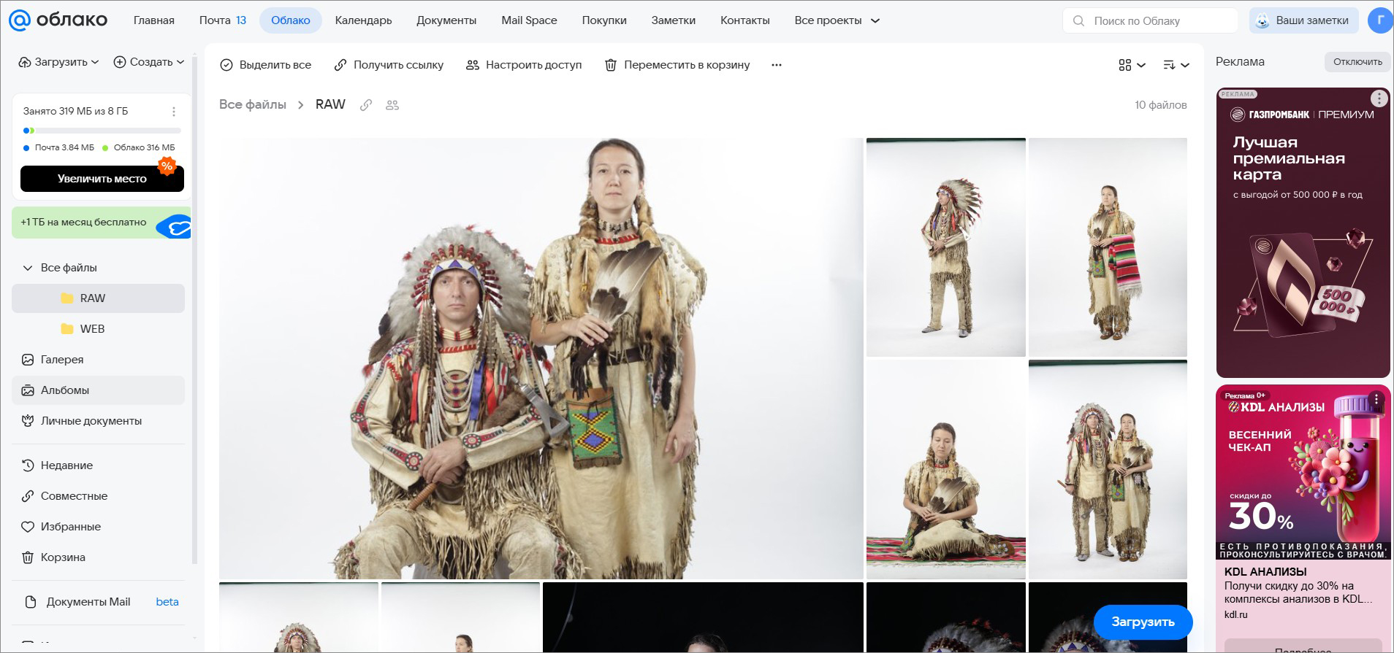Collapse the Все файлы folder tree
Image resolution: width=1394 pixels, height=653 pixels.
tap(28, 268)
